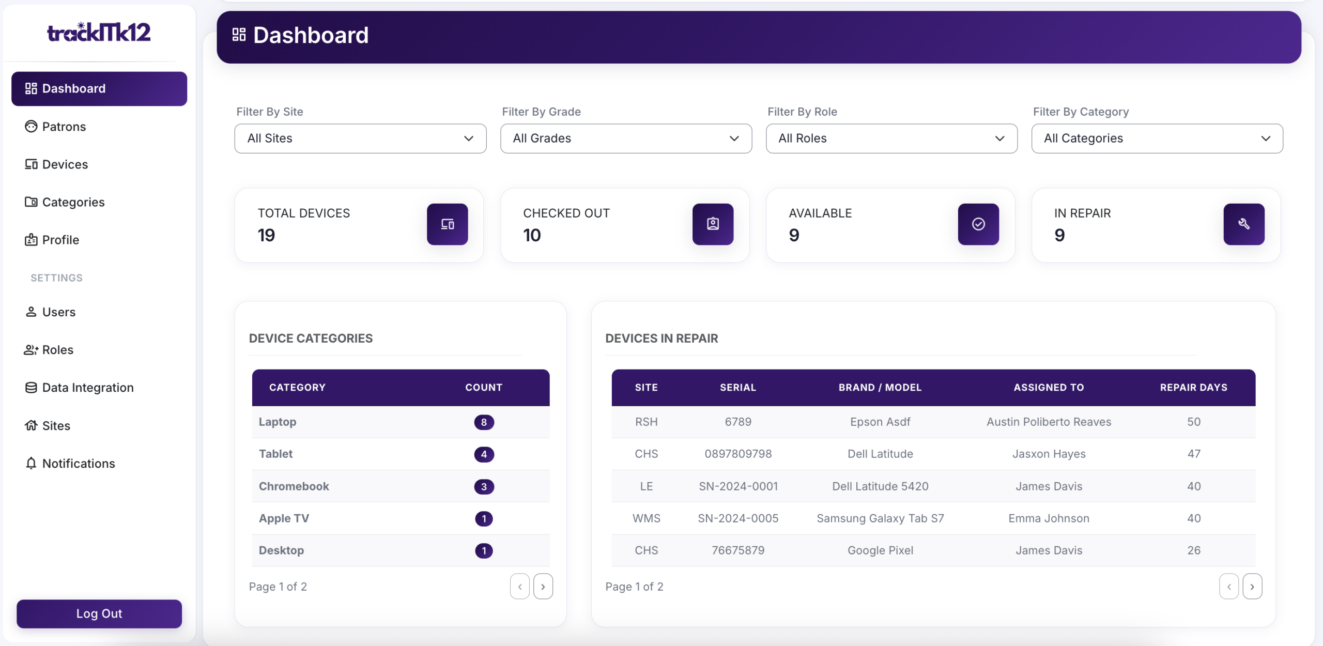
Task: Click the Dashboard icon in sidebar
Action: [x=31, y=89]
